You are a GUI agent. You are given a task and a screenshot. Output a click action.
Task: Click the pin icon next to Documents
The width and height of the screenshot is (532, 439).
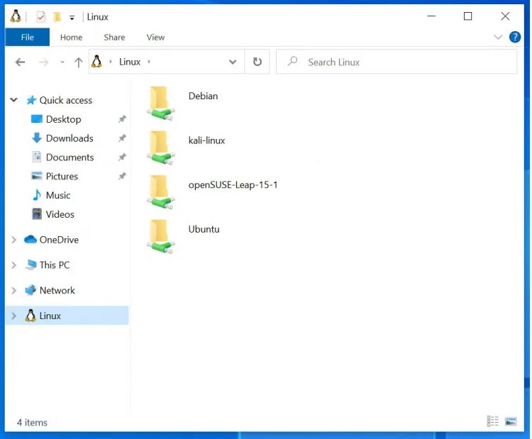[x=122, y=157]
